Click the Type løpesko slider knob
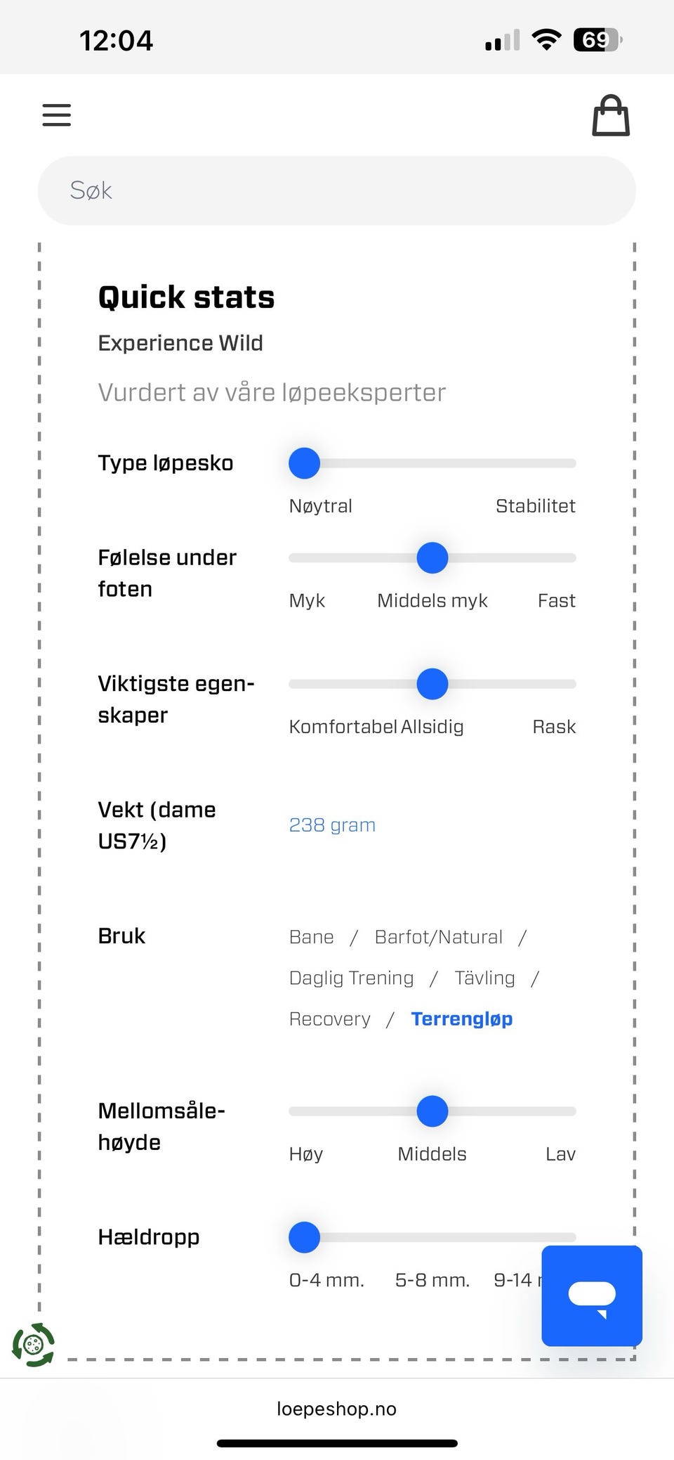The height and width of the screenshot is (1460, 674). point(304,463)
